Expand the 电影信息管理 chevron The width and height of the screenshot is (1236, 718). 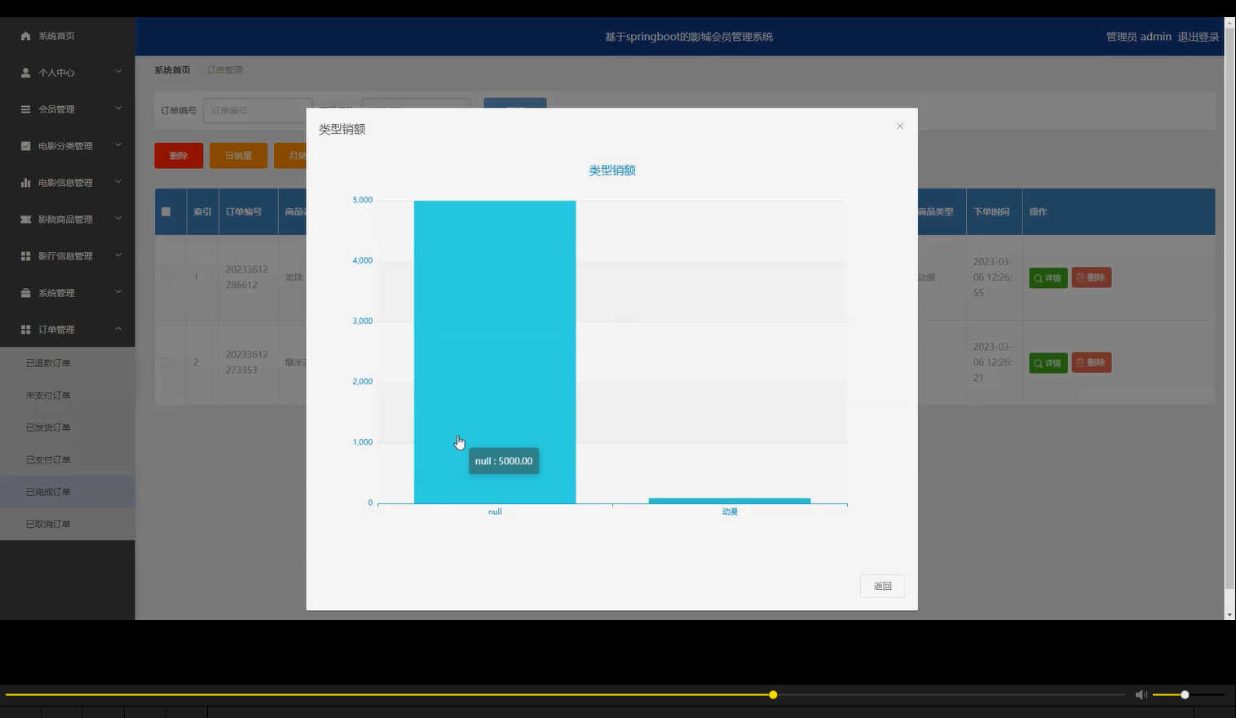[118, 182]
